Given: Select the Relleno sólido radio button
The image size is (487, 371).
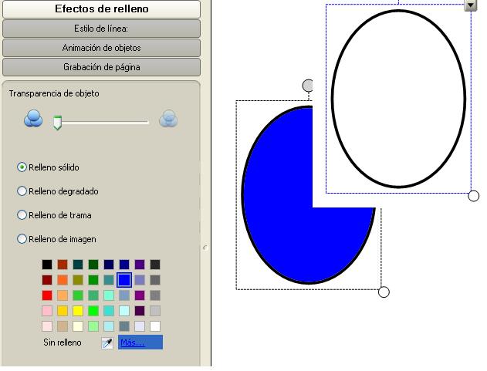Looking at the screenshot, I should click(x=22, y=167).
